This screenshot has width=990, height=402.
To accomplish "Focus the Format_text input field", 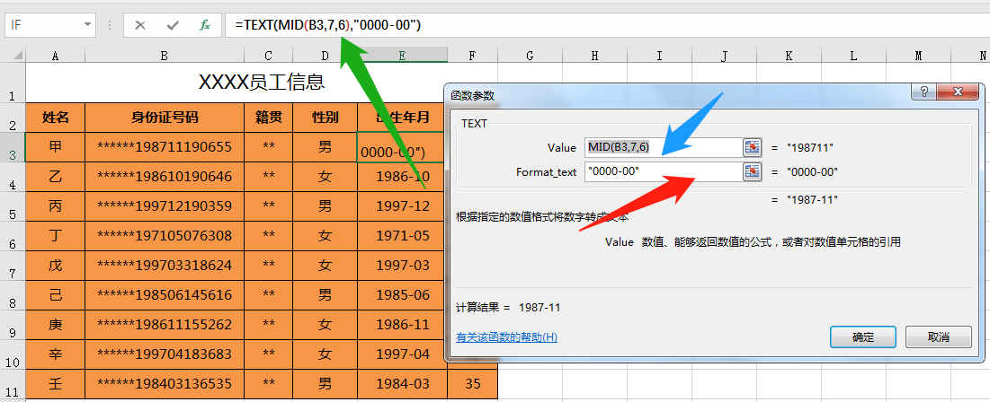I will [x=664, y=171].
